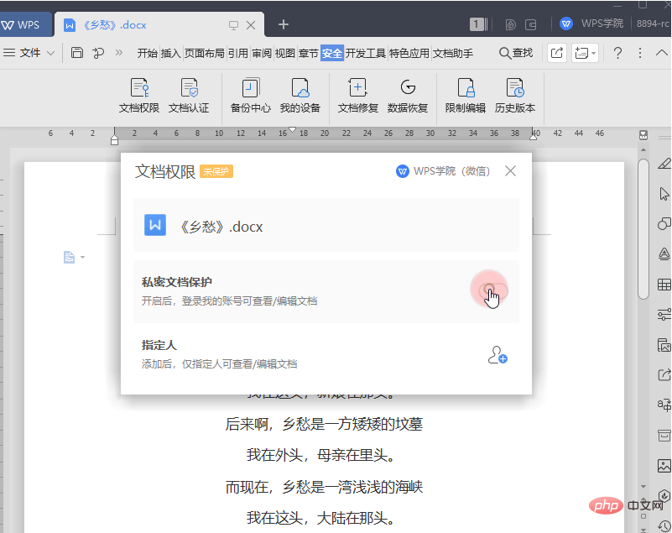
Task: View 历史版本
Action: point(515,97)
